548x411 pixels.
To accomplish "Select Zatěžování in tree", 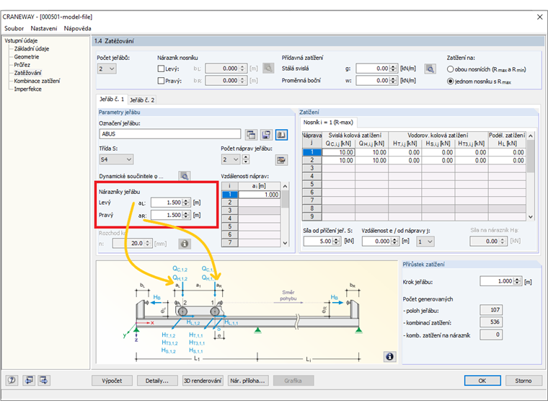I will pos(27,73).
